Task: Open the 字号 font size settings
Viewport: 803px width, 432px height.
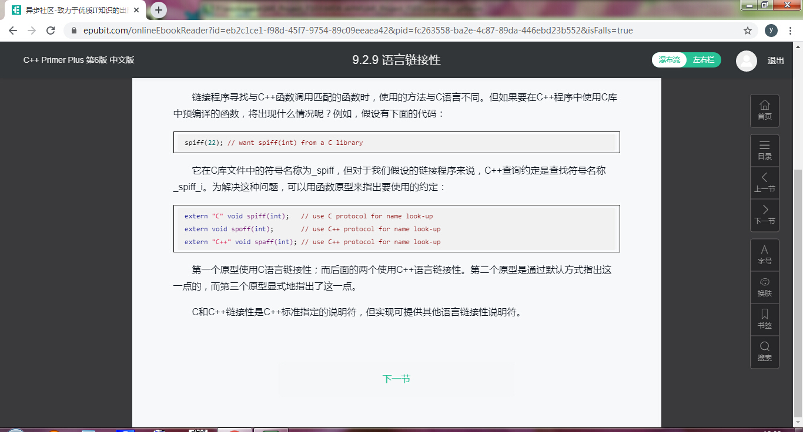Action: (x=764, y=254)
